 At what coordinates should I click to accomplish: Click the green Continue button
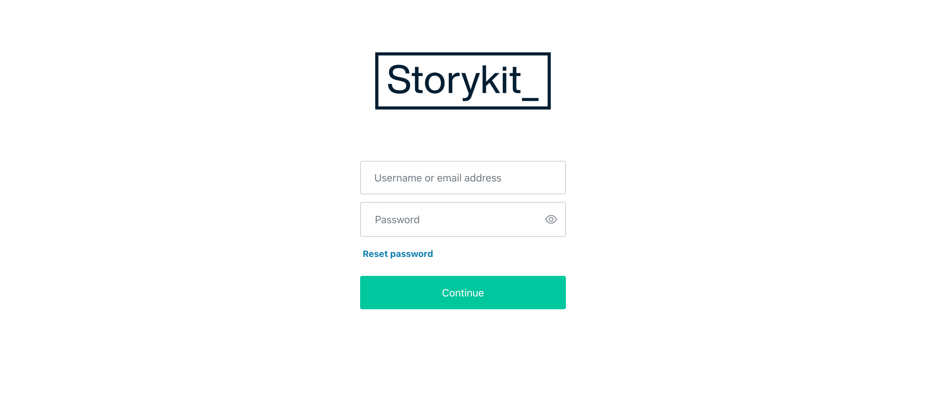point(463,292)
